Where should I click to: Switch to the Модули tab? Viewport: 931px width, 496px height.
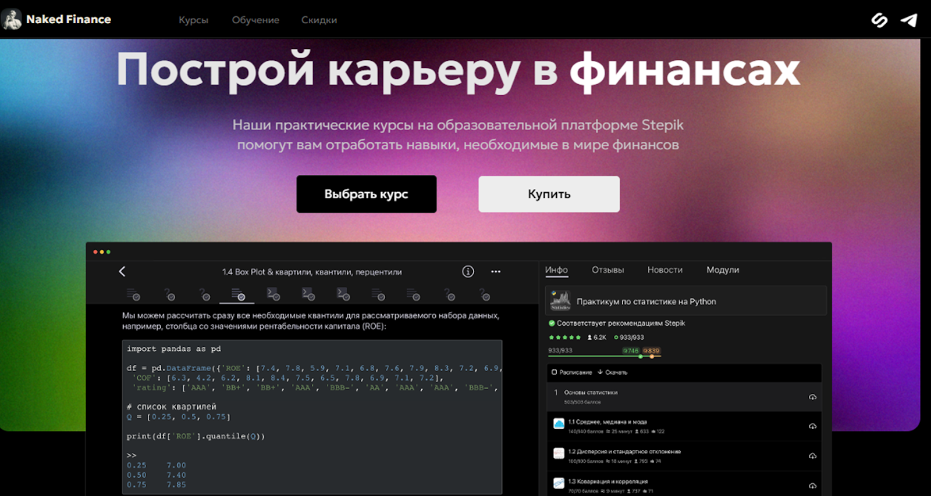(x=723, y=270)
